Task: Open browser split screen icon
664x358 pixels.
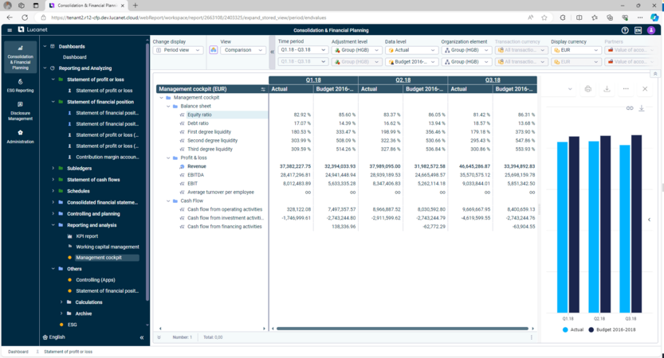Action: pyautogui.click(x=579, y=18)
